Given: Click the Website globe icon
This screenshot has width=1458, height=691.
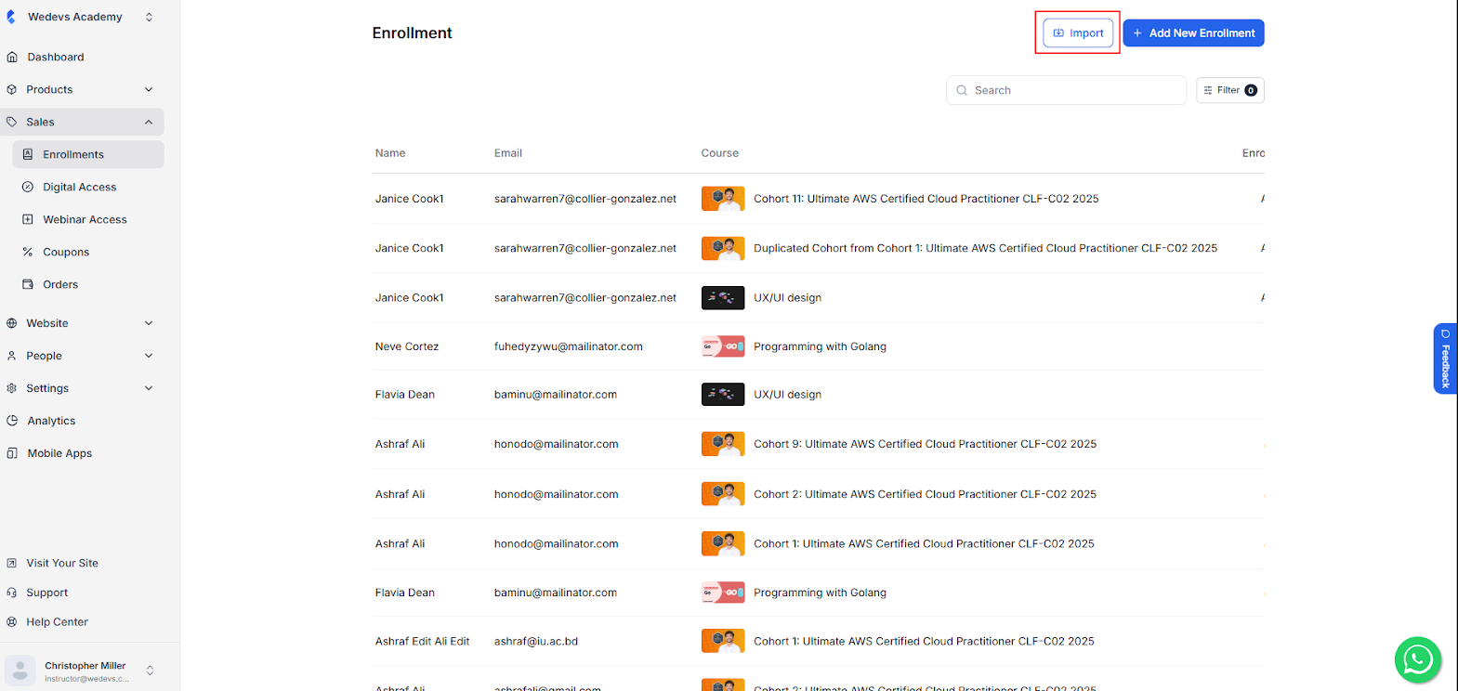Looking at the screenshot, I should pyautogui.click(x=12, y=323).
